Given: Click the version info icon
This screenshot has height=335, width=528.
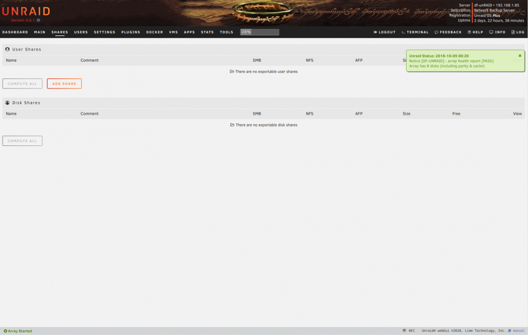Looking at the screenshot, I should coord(39,20).
